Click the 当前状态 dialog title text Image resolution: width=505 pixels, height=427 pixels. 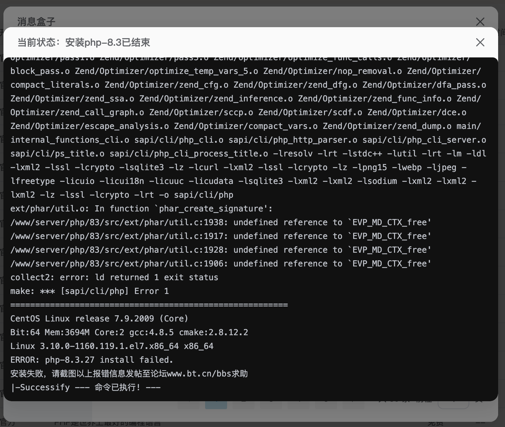tap(83, 42)
